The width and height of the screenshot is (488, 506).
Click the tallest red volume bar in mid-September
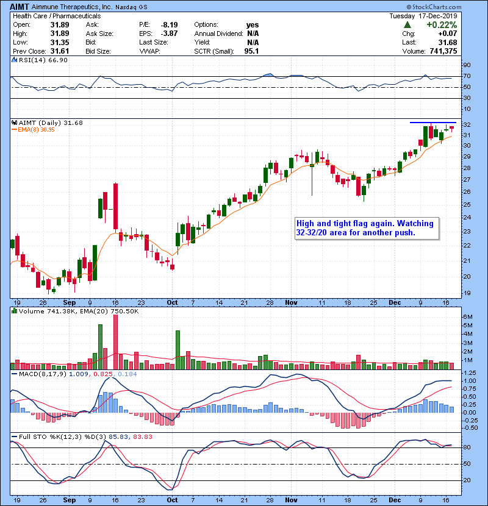pos(116,342)
